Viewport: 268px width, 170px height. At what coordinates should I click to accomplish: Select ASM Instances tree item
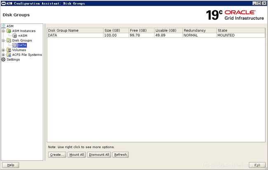24,31
